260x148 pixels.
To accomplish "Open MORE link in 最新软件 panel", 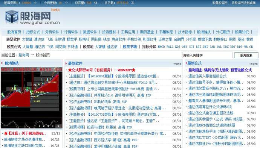I will tap(177, 64).
